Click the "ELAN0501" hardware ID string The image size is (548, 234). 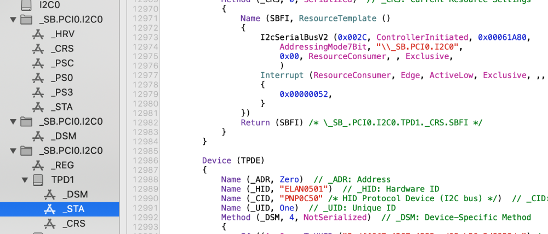(x=304, y=189)
